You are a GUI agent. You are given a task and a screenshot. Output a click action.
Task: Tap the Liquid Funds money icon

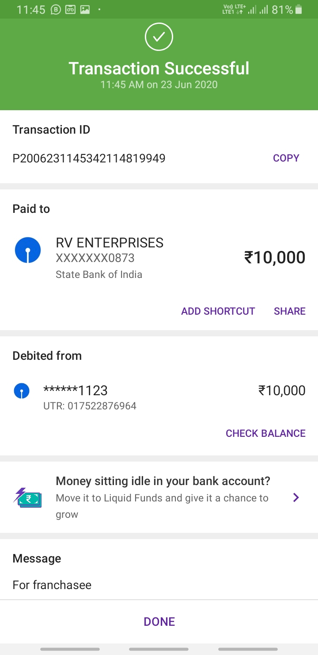click(x=27, y=497)
